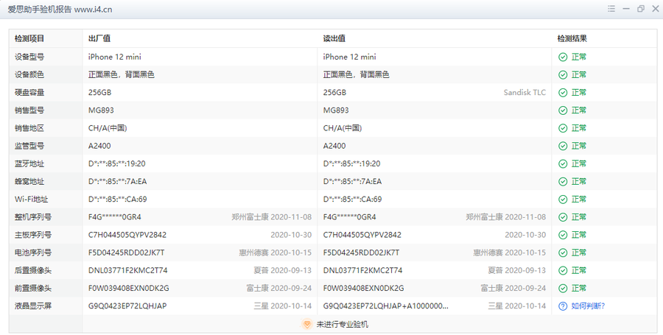Viewport: 663px width, 335px height.
Task: Select the Wi-Fi地址 row label
Action: [31, 199]
